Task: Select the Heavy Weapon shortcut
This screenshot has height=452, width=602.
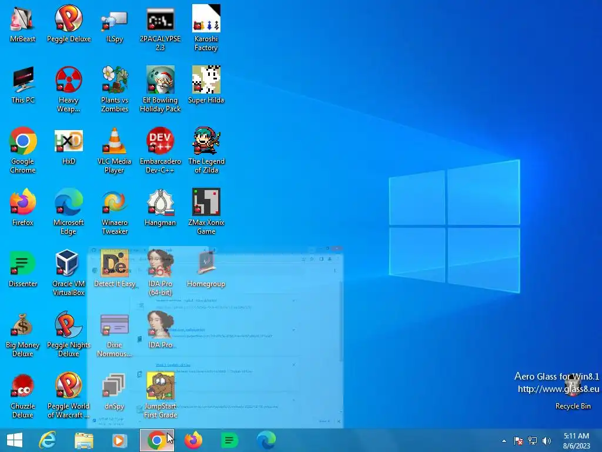Action: (69, 89)
